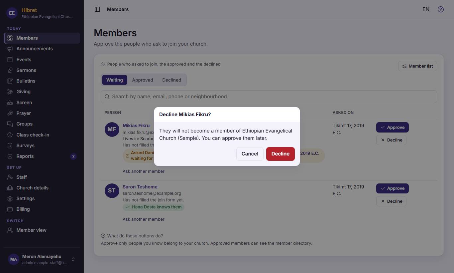Click Decline in Mikias Fikru's row
This screenshot has width=454, height=273.
[x=391, y=140]
